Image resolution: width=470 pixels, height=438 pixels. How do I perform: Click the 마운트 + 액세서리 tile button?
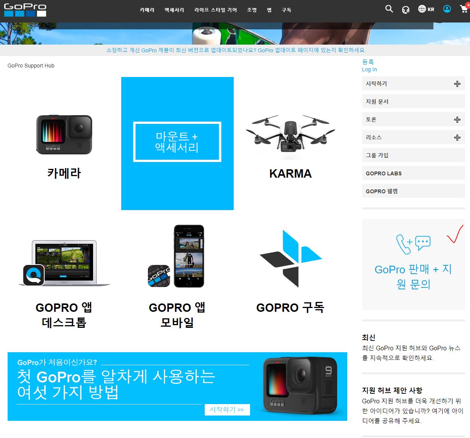coord(177,142)
